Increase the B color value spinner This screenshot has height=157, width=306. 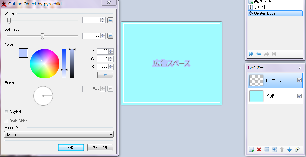(111, 66)
